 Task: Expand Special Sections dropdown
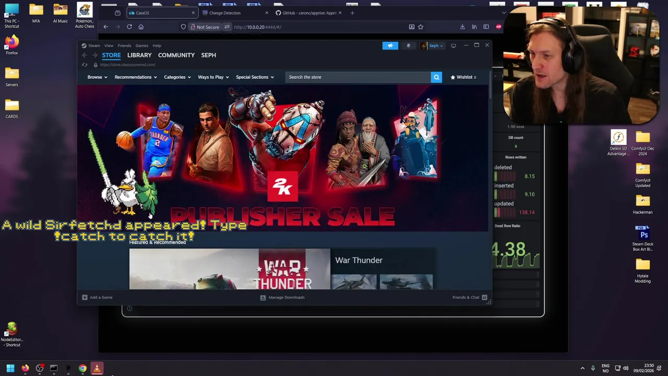click(255, 77)
